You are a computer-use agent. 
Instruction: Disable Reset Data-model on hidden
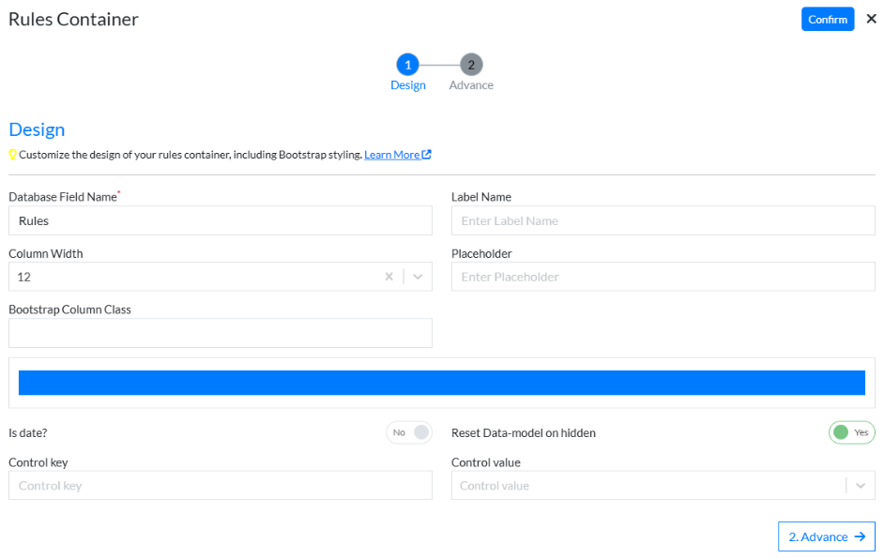pos(851,432)
